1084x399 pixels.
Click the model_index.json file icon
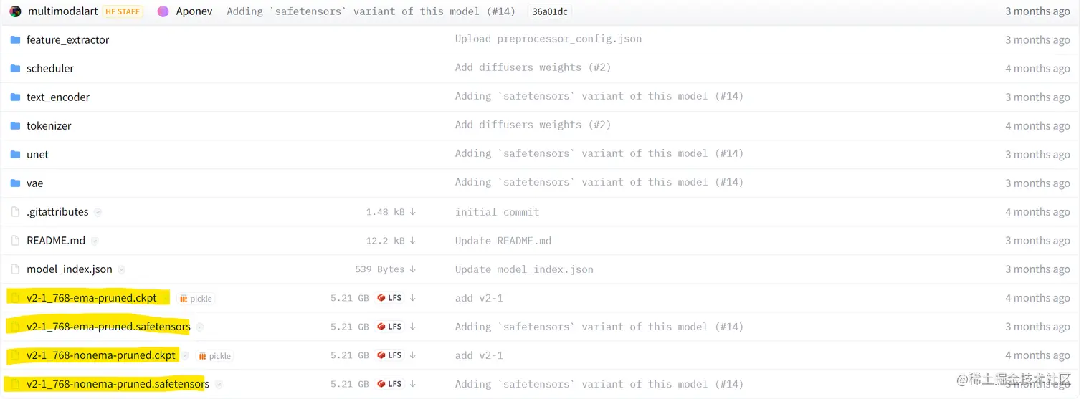[x=15, y=269]
